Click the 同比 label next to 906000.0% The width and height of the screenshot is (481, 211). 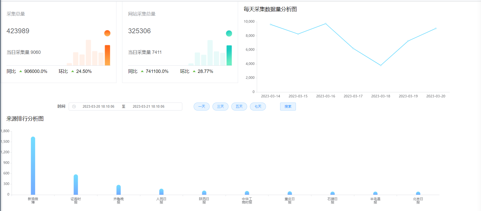point(11,71)
